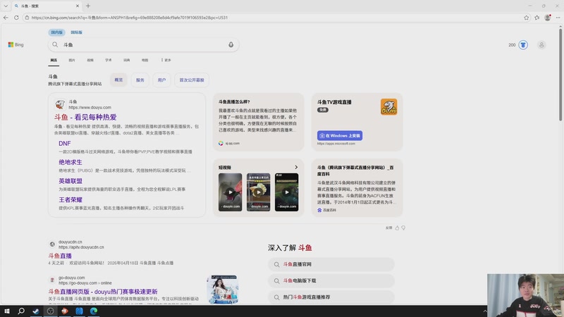Image resolution: width=564 pixels, height=317 pixels.
Task: Click the Douyu TV orange app icon
Action: pyautogui.click(x=389, y=107)
